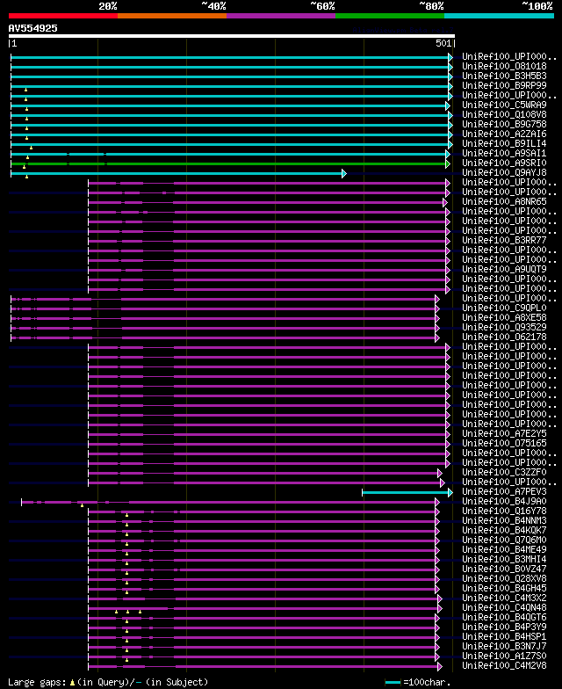Click the AV554925 query name
Screen dimensions: 562x689
click(33, 28)
